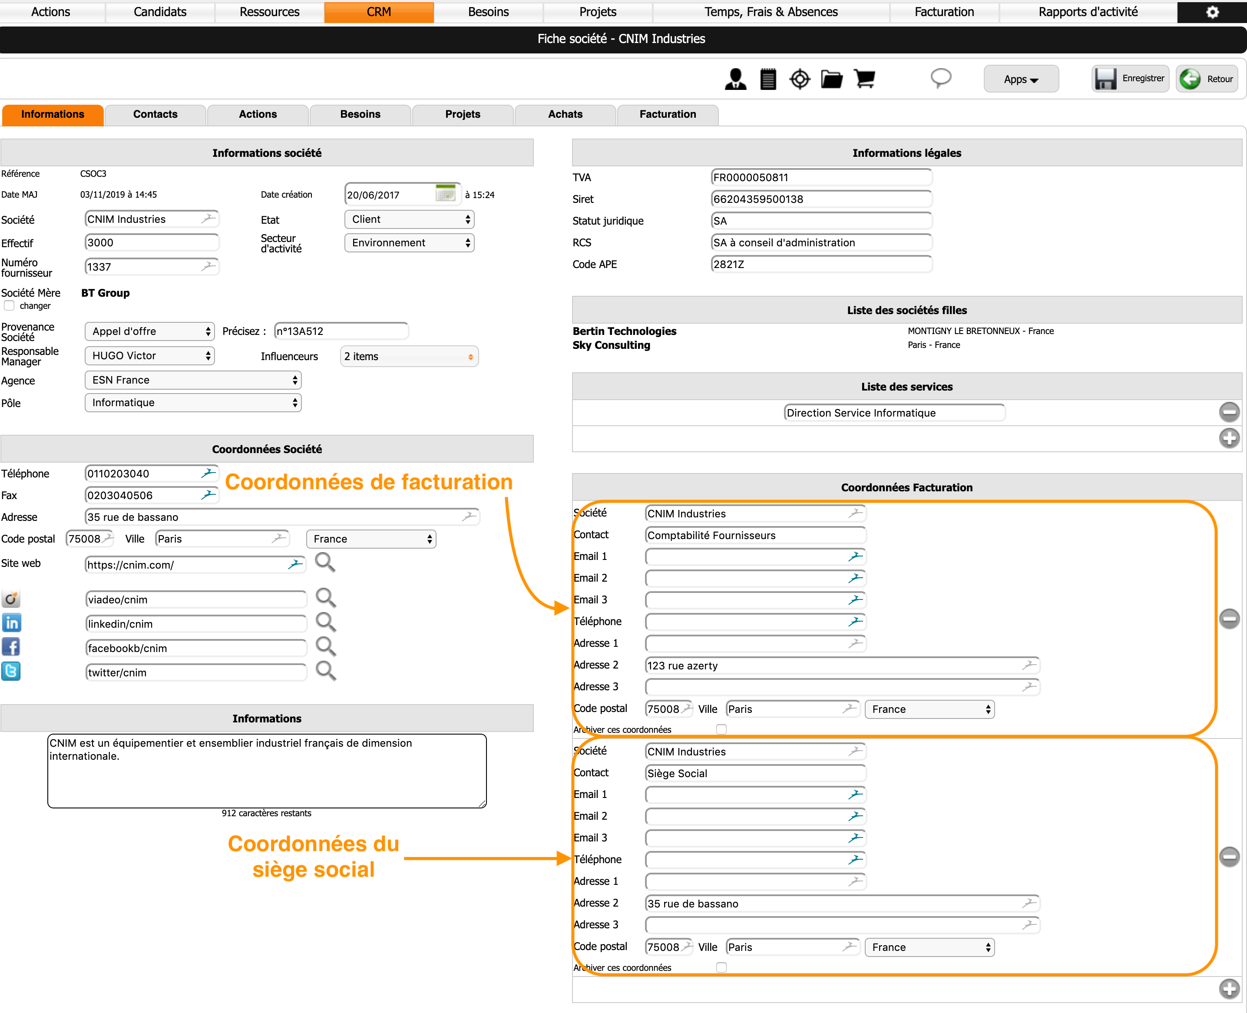Click the Siret number field

[x=822, y=199]
